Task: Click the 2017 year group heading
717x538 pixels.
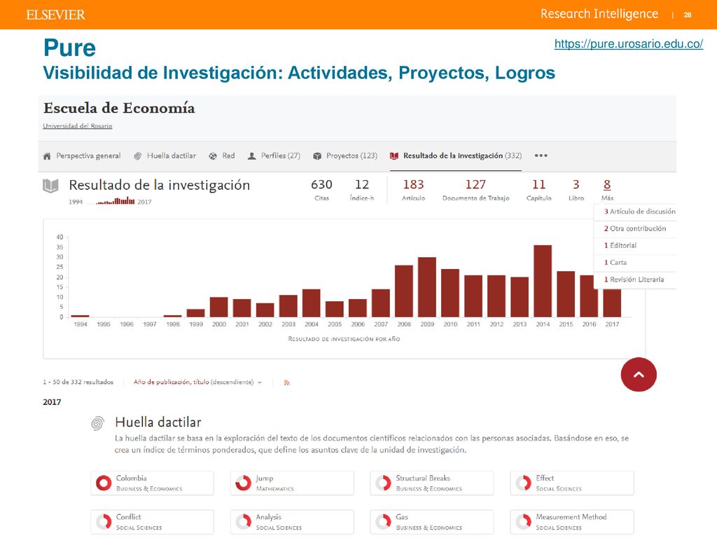Action: point(52,402)
